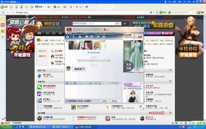The height and width of the screenshot is (129, 206).
Task: Open the restore button dropdown arrow
Action: (44, 7)
